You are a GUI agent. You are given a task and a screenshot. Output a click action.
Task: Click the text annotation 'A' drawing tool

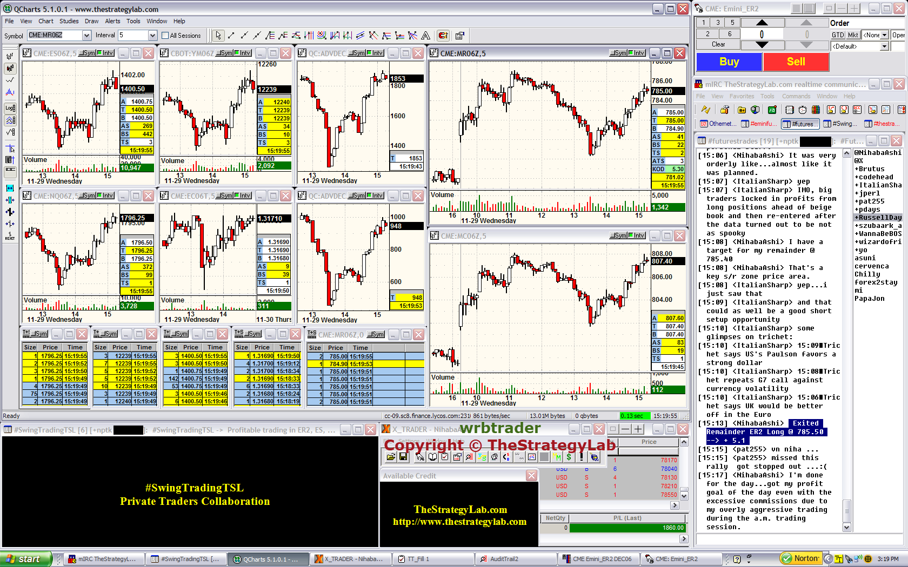coord(426,36)
